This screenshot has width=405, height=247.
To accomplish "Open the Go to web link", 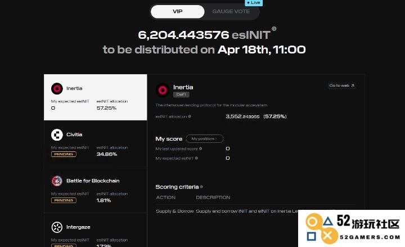I will [342, 86].
